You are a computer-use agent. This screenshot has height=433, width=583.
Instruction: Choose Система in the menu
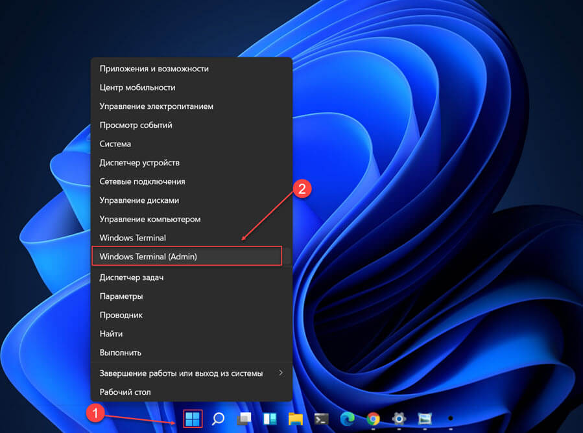191,144
